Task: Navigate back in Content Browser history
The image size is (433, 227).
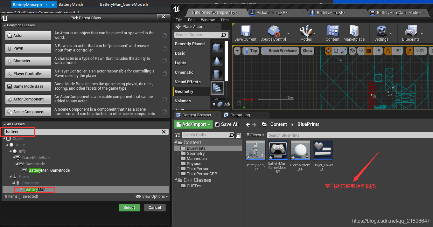Action: point(249,125)
